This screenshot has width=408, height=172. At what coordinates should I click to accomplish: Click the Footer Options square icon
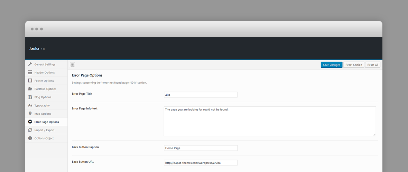[30, 80]
